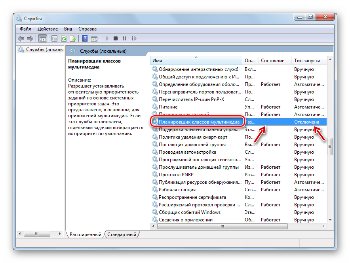Open the Справка menu
This screenshot has height=263, width=350.
87,29
